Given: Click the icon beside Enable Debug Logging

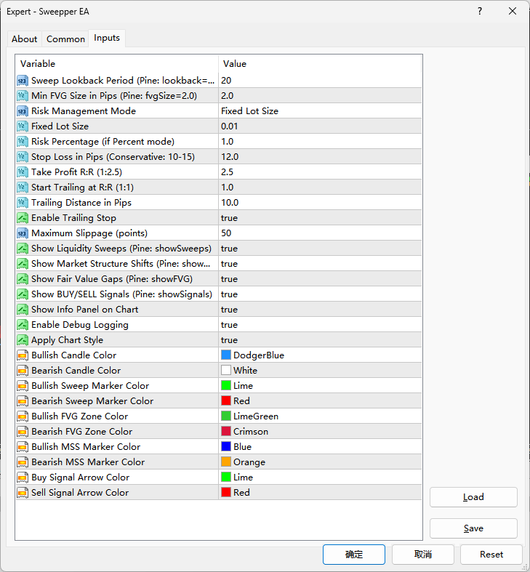Looking at the screenshot, I should pos(23,325).
